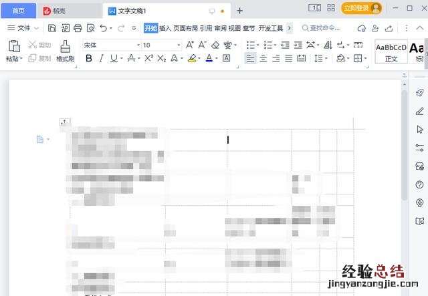Screen dimensions: 428x296
Task: Open sidebar help question mark icon
Action: coord(419,184)
